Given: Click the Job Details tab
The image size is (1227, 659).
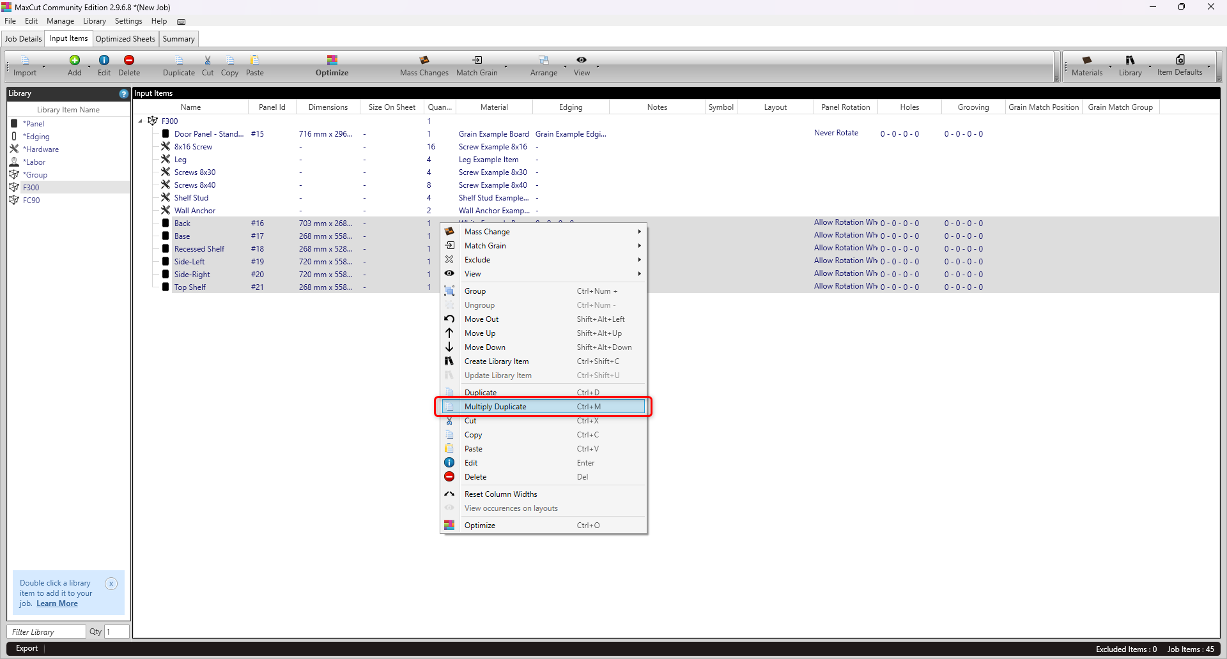Looking at the screenshot, I should tap(24, 39).
